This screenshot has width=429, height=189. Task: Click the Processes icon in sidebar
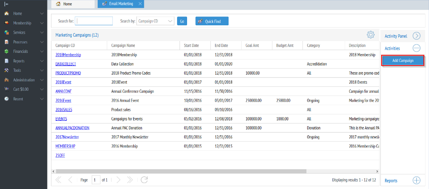6,42
